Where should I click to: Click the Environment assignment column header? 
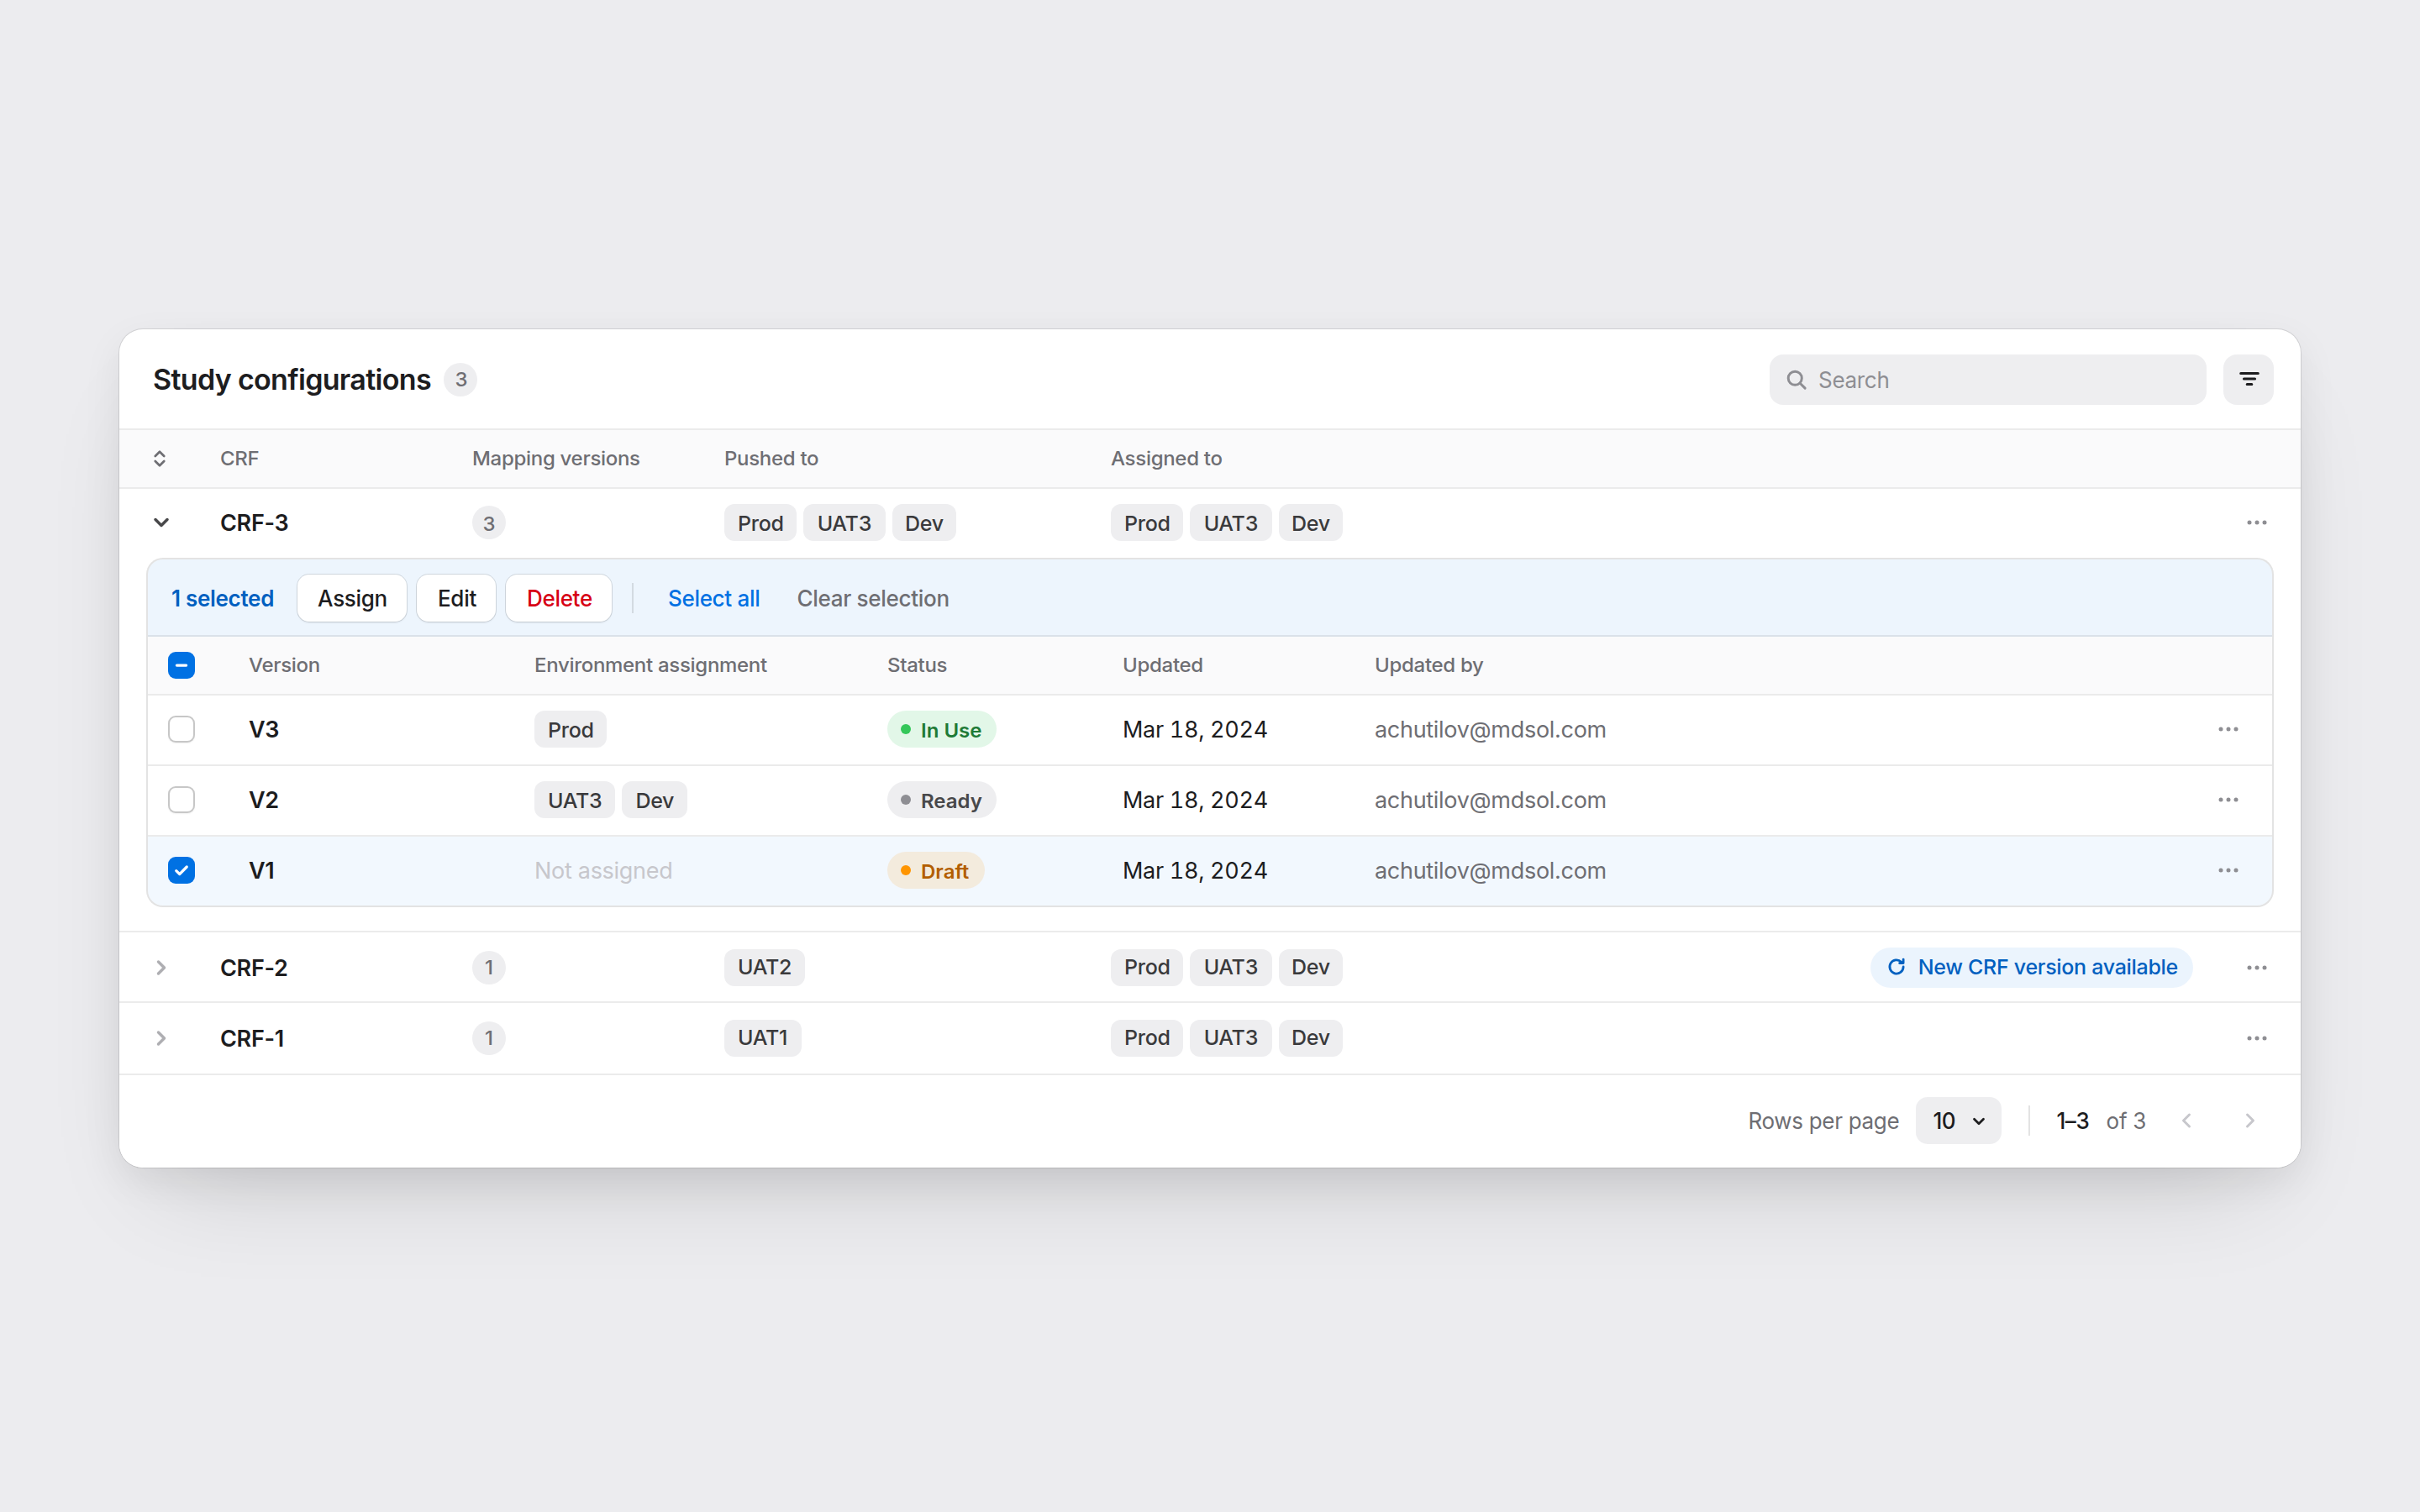pos(650,666)
